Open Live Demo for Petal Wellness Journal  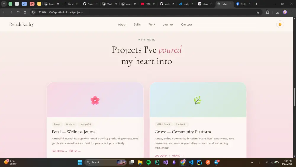pos(59,151)
